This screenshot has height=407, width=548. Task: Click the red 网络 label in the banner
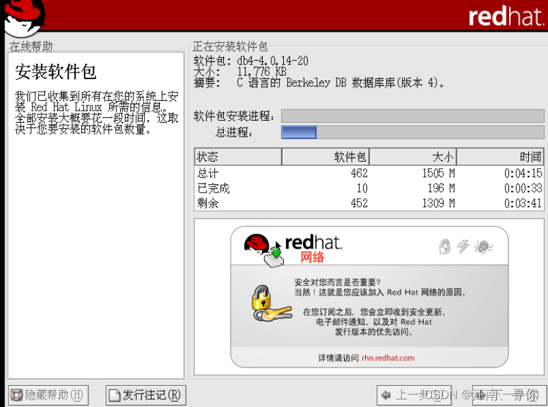point(312,257)
